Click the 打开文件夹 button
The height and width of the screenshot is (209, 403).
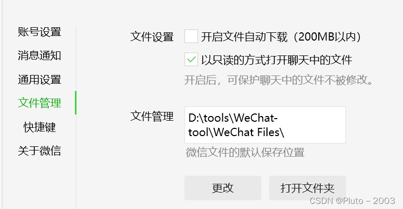click(x=307, y=188)
